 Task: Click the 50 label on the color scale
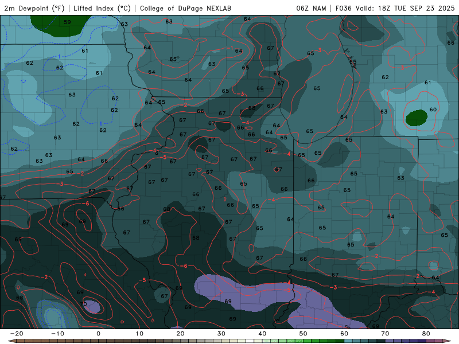pyautogui.click(x=304, y=334)
